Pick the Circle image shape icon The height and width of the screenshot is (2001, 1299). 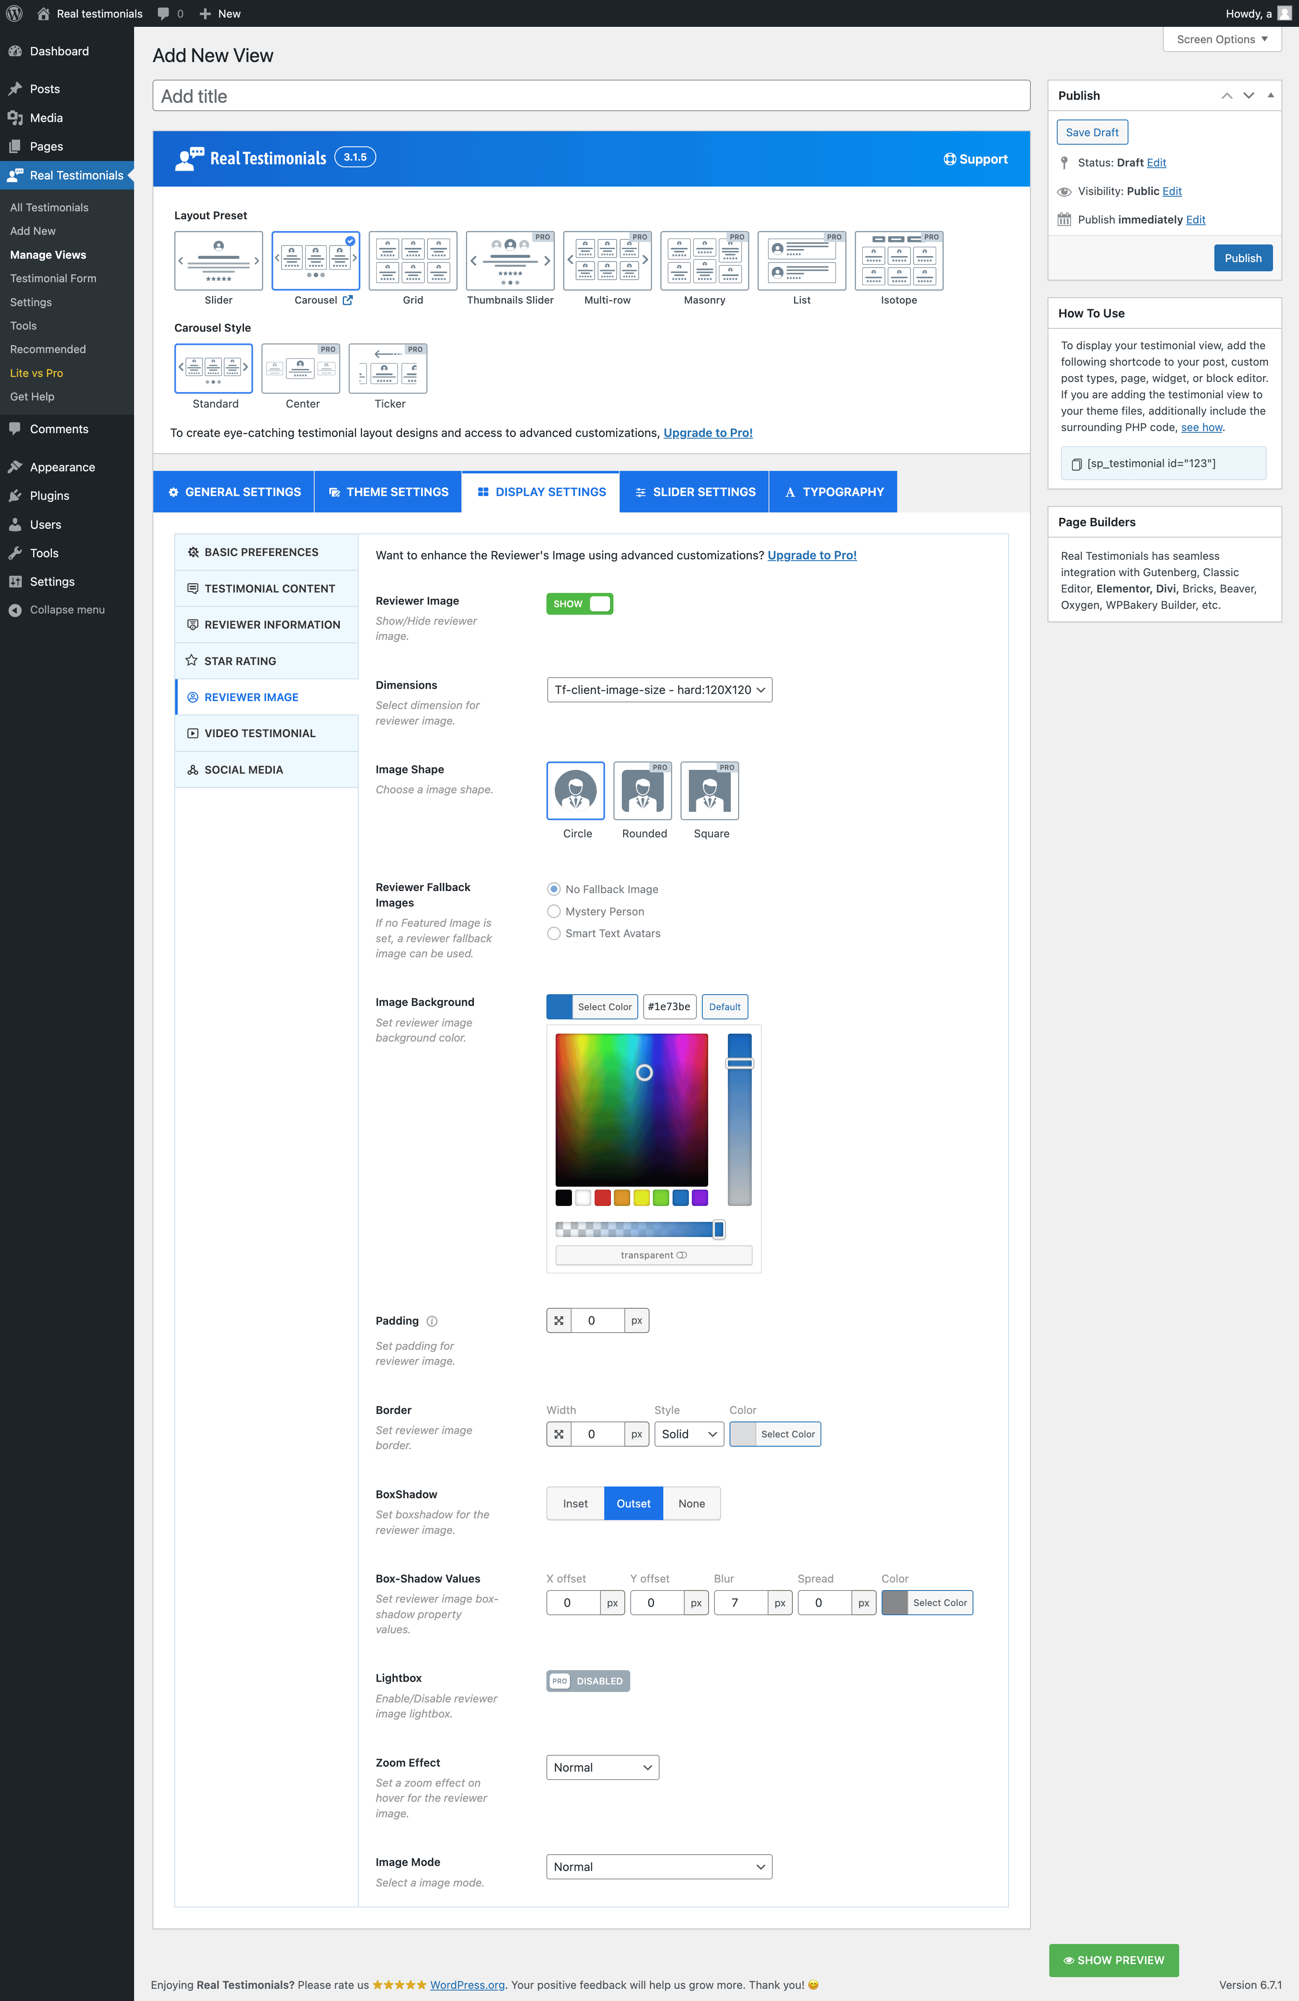tap(576, 790)
